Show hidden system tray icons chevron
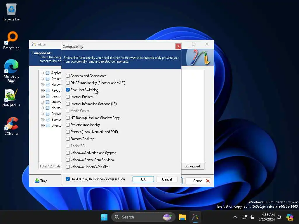Screen dimensions: 299x224 click(x=235, y=217)
